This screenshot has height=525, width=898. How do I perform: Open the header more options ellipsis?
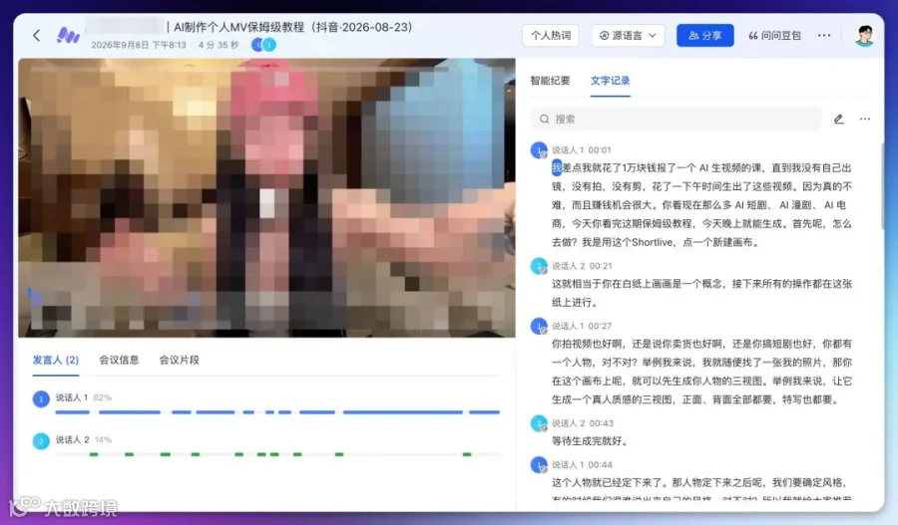pyautogui.click(x=824, y=36)
